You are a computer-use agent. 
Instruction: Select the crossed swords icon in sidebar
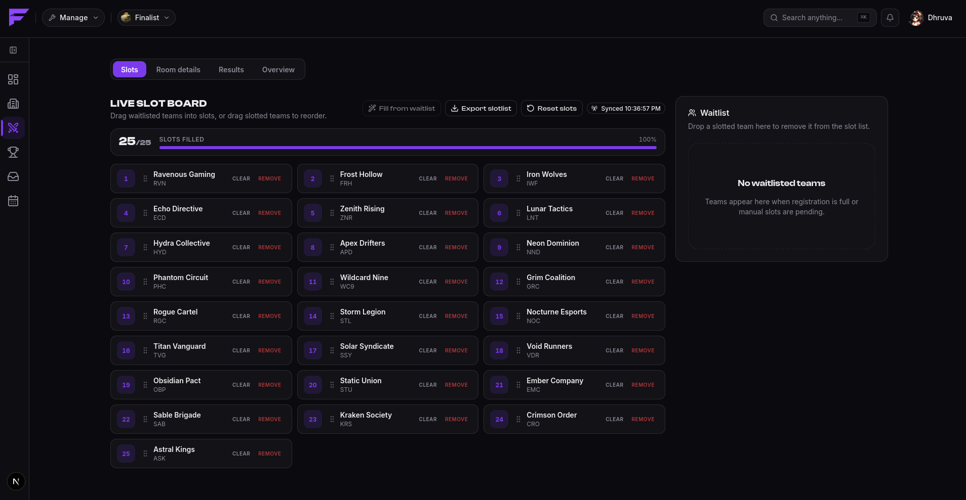13,128
